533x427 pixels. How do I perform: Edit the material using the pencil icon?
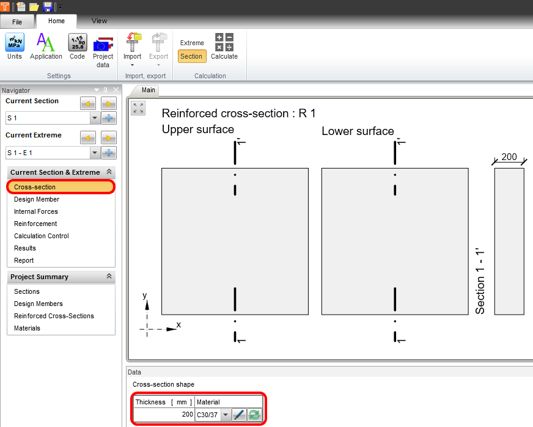click(238, 415)
